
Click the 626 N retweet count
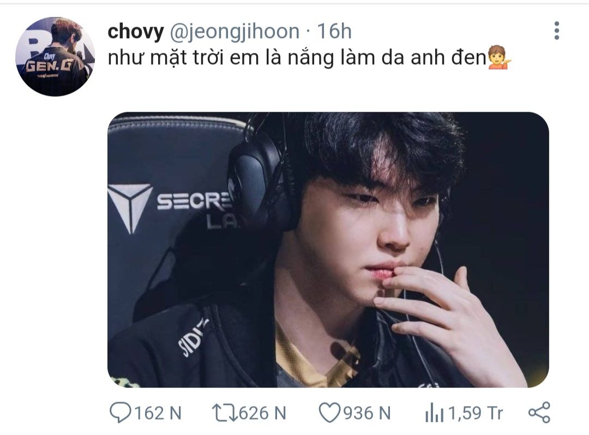tap(262, 413)
